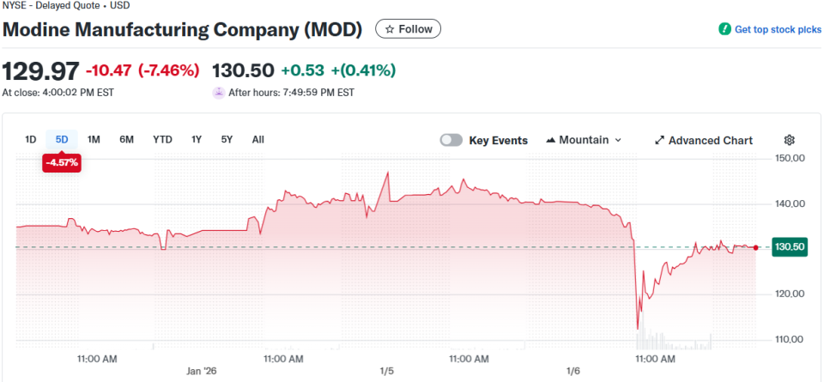Select the 5D time range
This screenshot has width=824, height=382.
click(62, 139)
